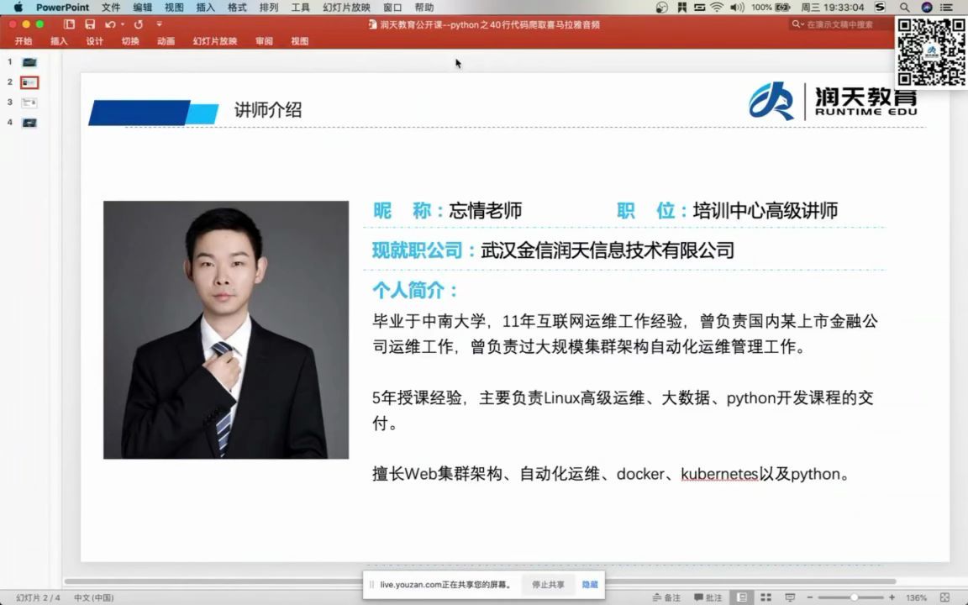Hide the sharing banner via 隐藏

[588, 584]
